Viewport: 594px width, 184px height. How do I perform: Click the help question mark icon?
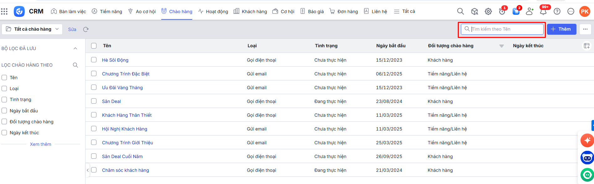tap(557, 12)
